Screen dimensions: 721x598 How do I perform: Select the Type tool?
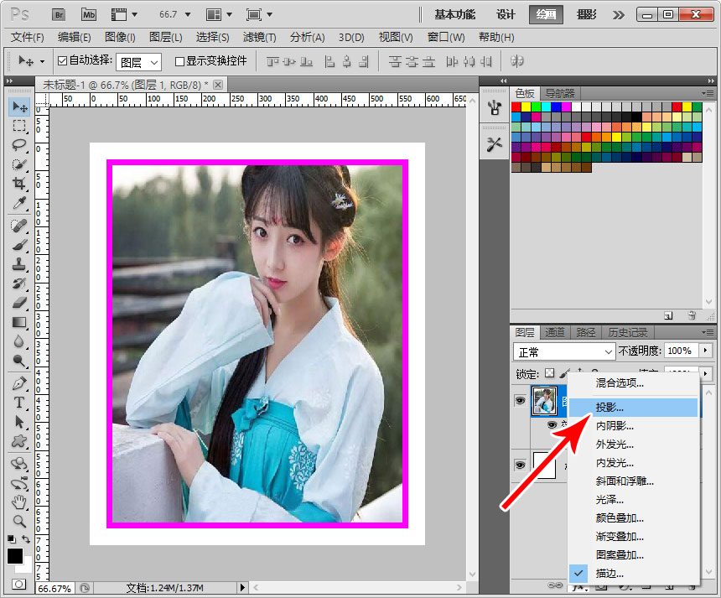19,403
